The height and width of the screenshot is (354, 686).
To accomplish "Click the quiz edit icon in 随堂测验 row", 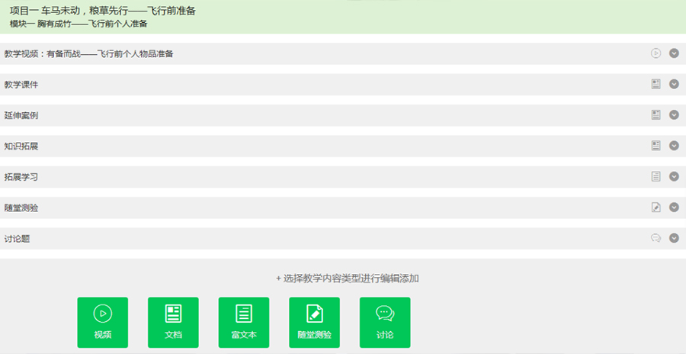I will click(656, 208).
